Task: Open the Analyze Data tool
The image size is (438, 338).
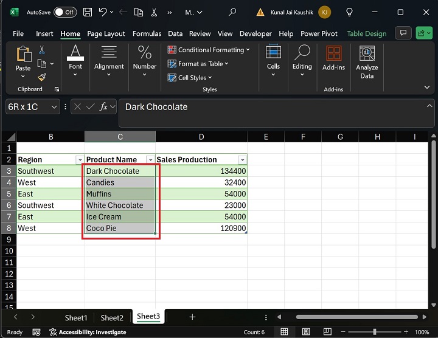Action: [367, 63]
